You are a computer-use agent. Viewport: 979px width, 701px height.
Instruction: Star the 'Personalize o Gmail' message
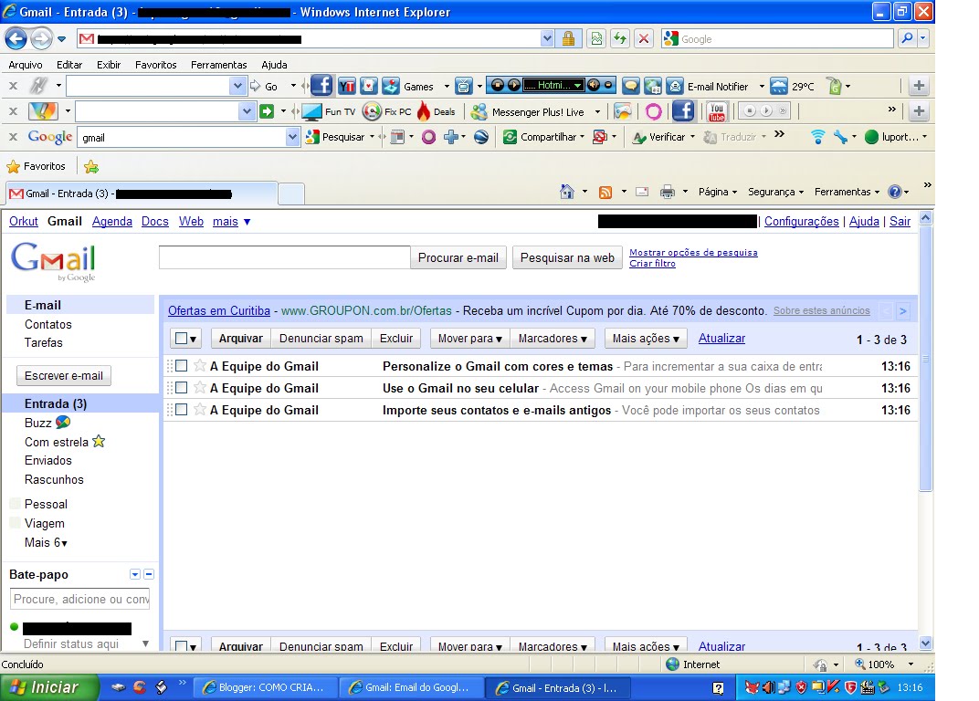coord(199,366)
